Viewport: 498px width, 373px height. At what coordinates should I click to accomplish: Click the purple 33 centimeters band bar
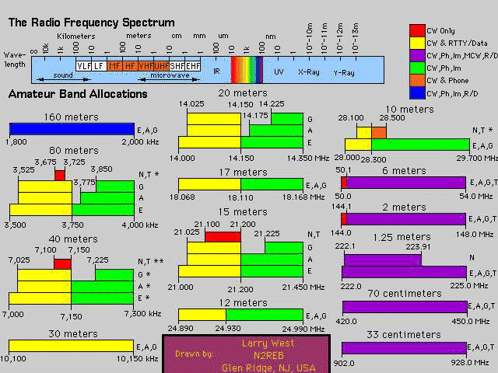coord(405,348)
